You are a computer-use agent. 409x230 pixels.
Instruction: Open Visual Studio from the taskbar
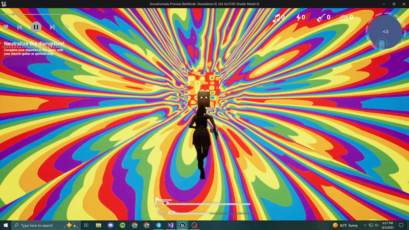pyautogui.click(x=171, y=225)
